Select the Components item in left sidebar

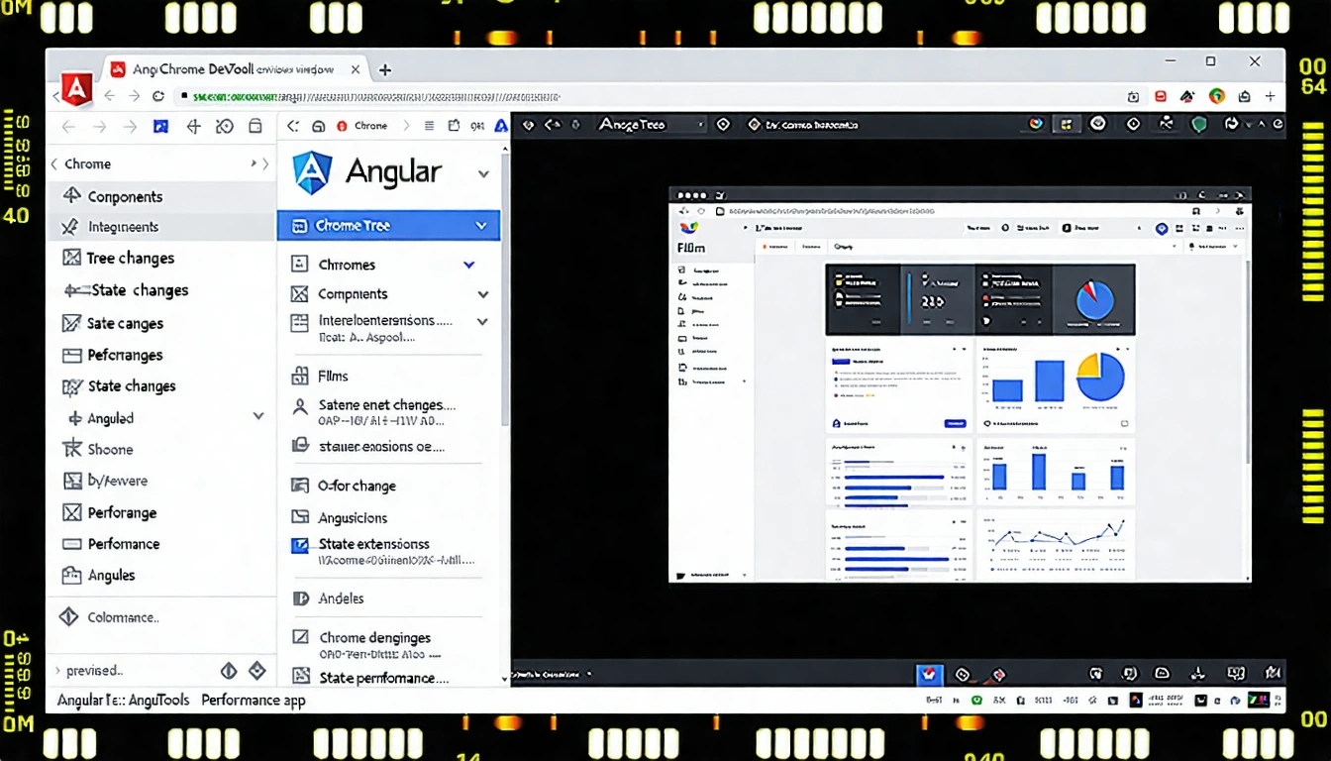pyautogui.click(x=125, y=196)
